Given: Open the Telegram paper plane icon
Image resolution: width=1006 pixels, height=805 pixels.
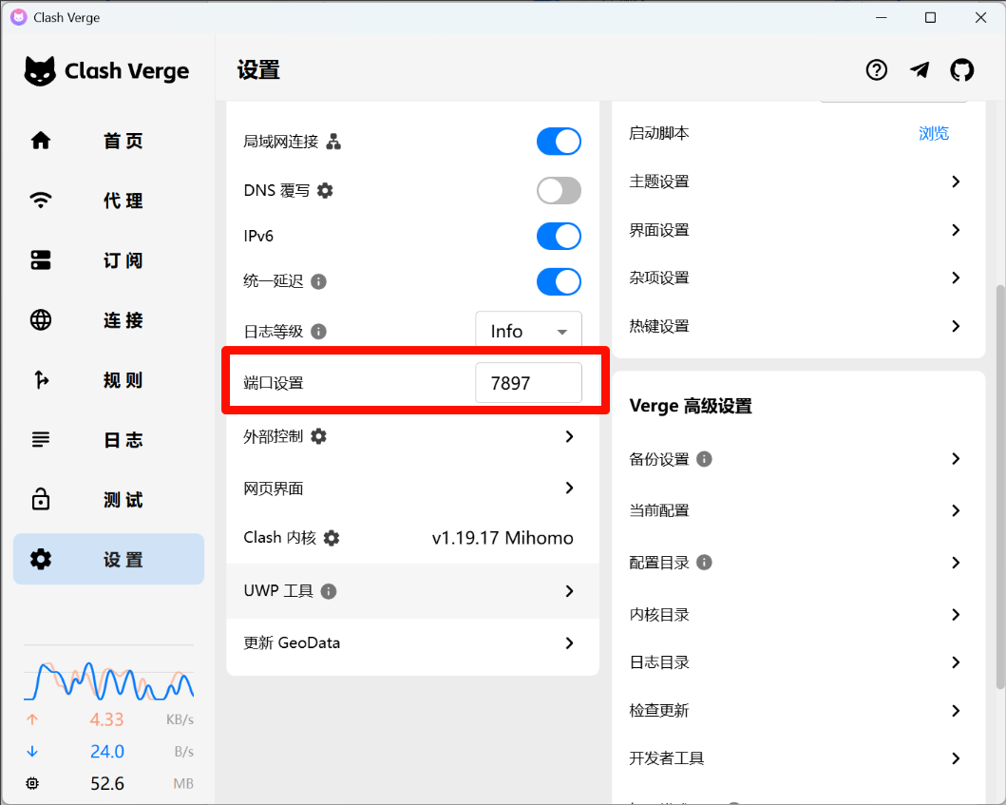Looking at the screenshot, I should click(920, 70).
